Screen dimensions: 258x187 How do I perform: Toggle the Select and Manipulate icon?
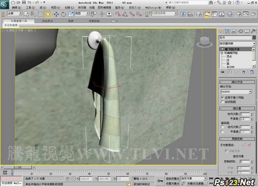click(x=102, y=14)
